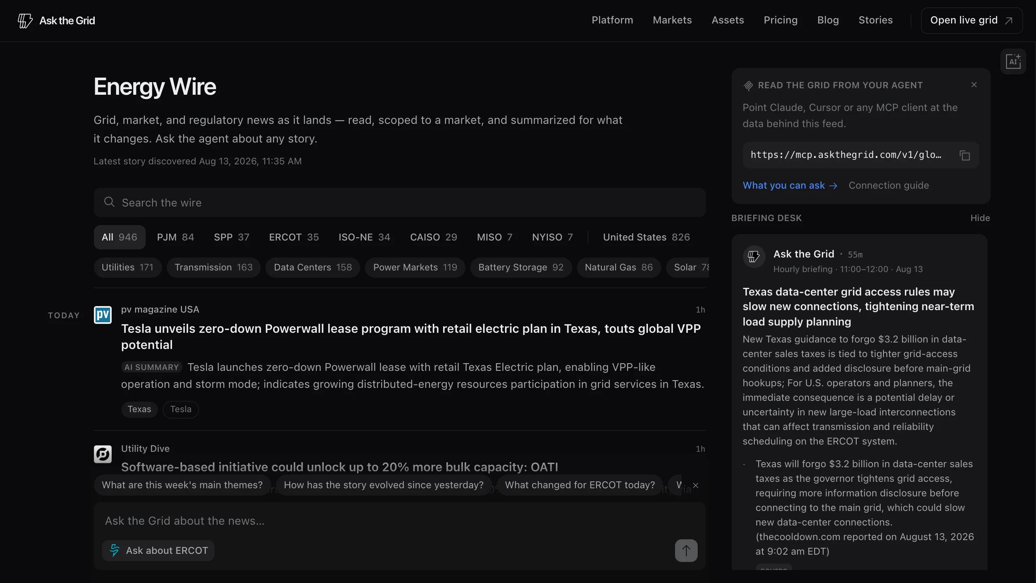Viewport: 1036px width, 583px height.
Task: Click the magnifier icon in search bar
Action: click(x=109, y=202)
